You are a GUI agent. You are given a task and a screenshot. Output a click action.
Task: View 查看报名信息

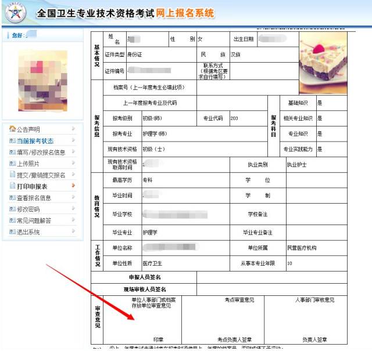pyautogui.click(x=34, y=198)
